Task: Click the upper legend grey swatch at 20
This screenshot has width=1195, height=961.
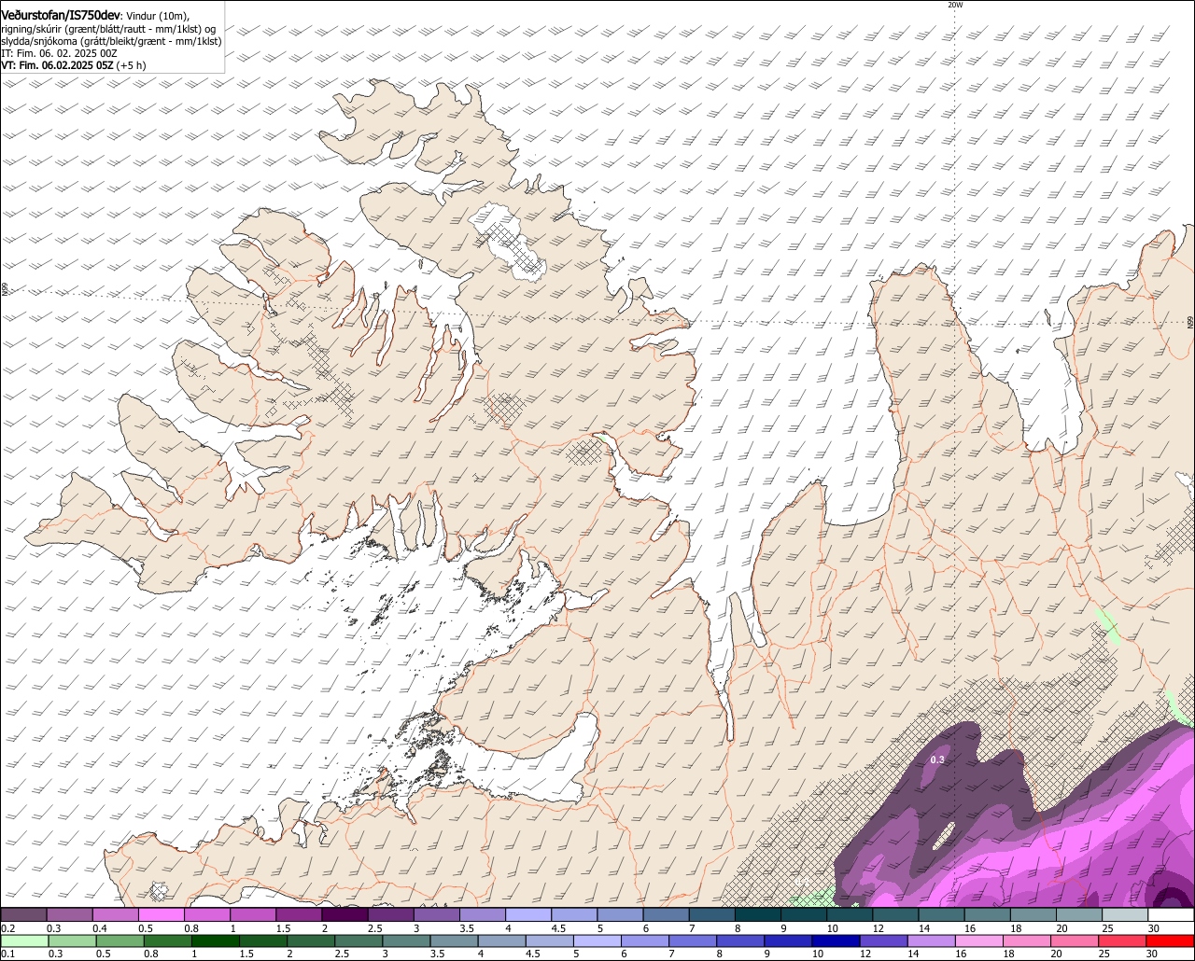Action: tap(1079, 915)
